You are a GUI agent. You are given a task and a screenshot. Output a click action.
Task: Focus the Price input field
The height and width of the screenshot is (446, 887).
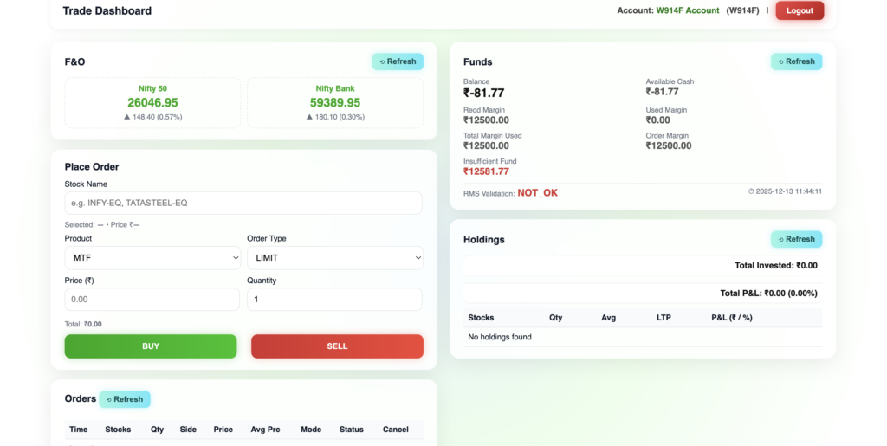(152, 300)
